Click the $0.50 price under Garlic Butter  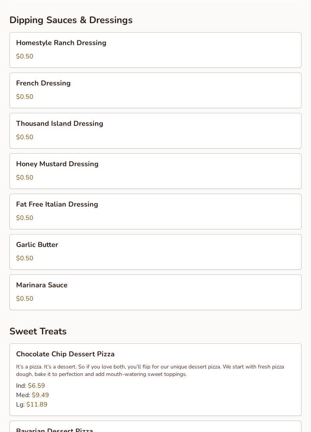tap(25, 258)
